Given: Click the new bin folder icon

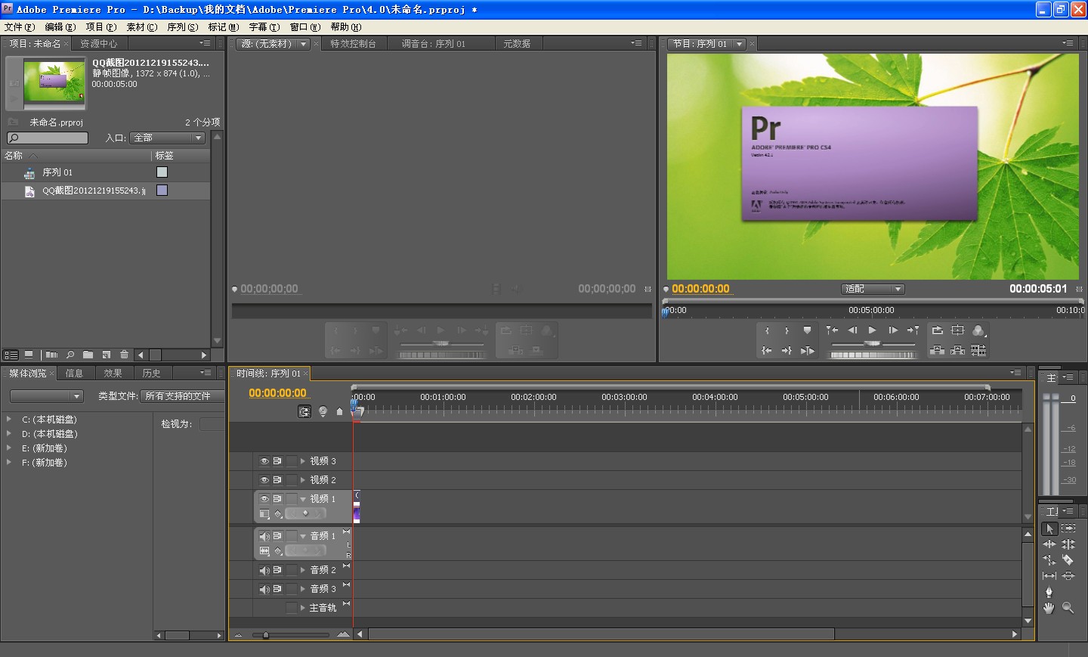Looking at the screenshot, I should 88,355.
